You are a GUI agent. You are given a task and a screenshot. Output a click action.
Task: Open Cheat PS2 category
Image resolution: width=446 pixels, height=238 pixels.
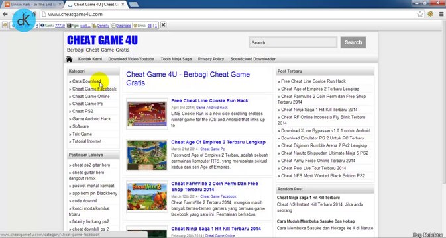coord(82,112)
